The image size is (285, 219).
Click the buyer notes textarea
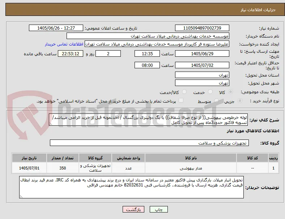tap(131, 187)
